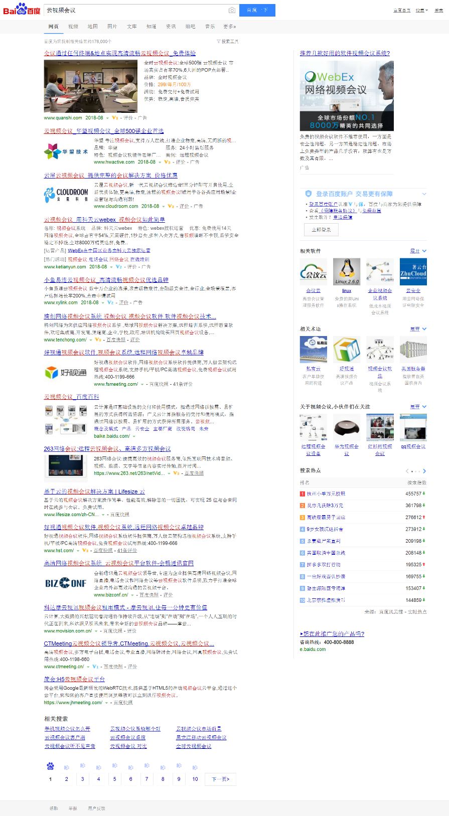Click the V3 trust badge for quanshi.com

coord(115,118)
